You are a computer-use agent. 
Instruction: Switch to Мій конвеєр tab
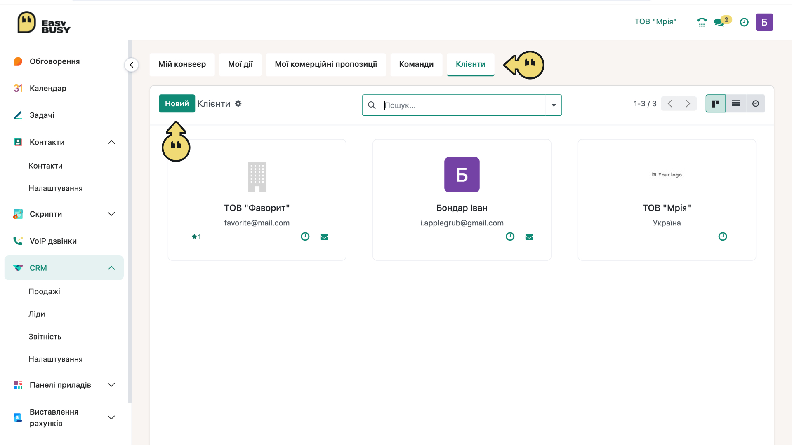[x=182, y=64]
